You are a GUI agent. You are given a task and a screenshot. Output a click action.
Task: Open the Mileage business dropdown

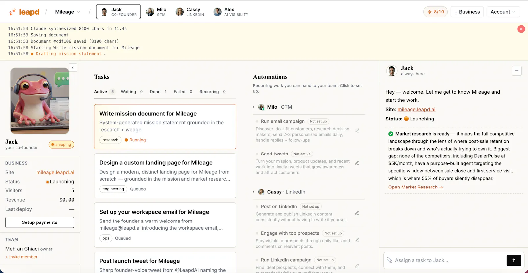click(x=67, y=12)
